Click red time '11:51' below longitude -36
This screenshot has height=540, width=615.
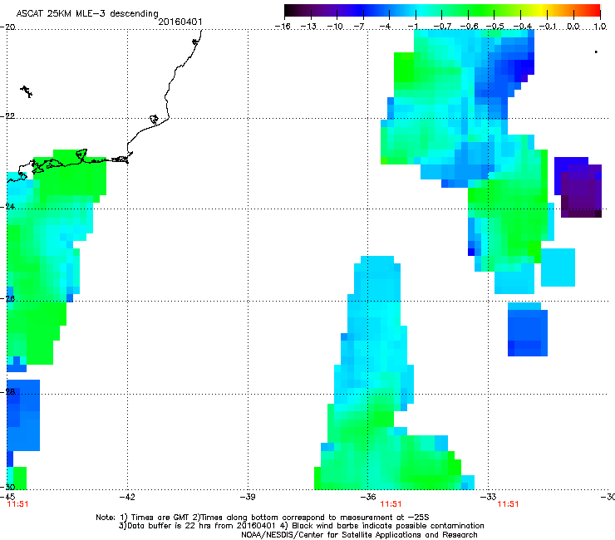[x=391, y=504]
